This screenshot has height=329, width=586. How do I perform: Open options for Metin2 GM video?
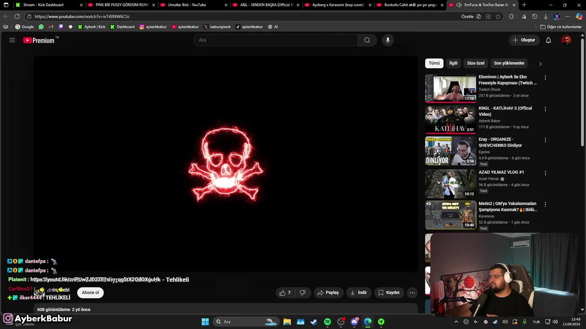[x=545, y=204]
